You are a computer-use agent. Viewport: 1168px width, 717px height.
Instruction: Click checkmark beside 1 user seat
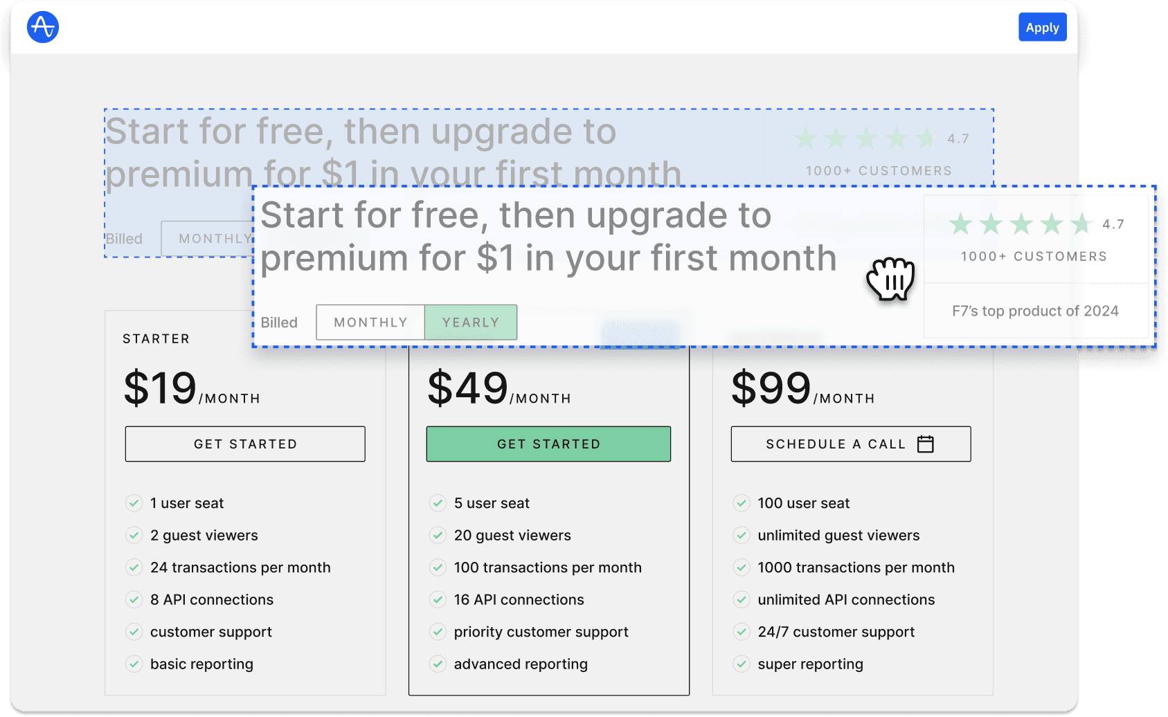coord(134,503)
